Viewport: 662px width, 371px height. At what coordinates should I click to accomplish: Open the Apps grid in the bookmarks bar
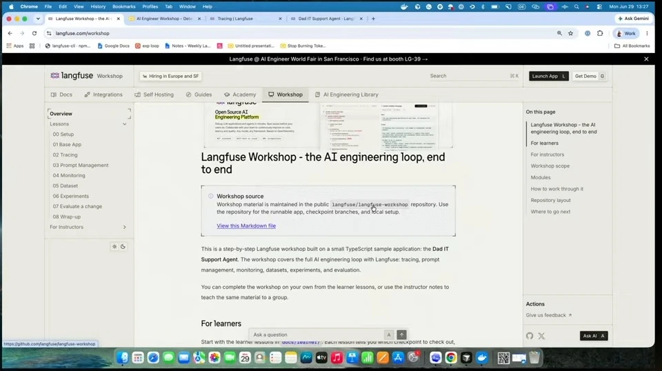14,46
